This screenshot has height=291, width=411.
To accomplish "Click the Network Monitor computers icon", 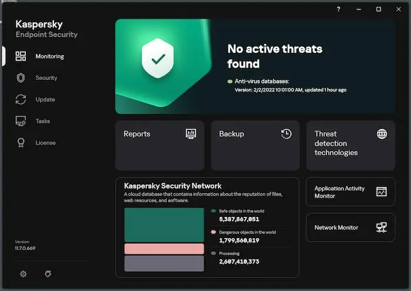I will click(382, 228).
